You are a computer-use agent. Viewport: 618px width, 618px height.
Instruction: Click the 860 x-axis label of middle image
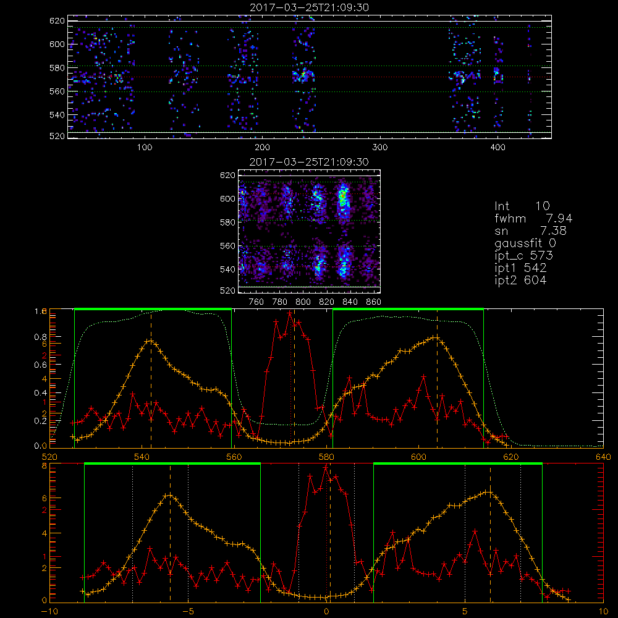pos(373,302)
